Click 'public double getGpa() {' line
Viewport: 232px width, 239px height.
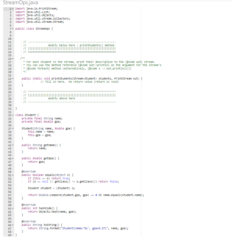click(40, 158)
